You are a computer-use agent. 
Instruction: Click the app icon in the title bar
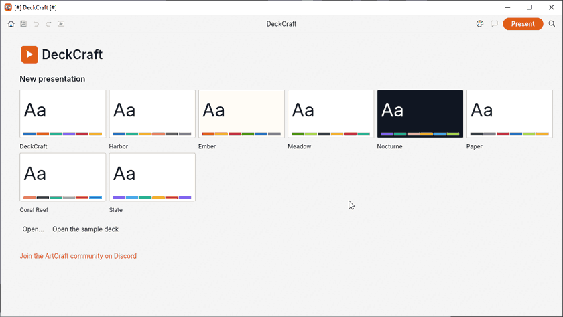[8, 7]
